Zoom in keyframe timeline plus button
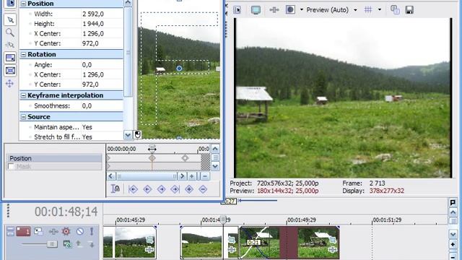This screenshot has width=462, height=260. pos(191,176)
